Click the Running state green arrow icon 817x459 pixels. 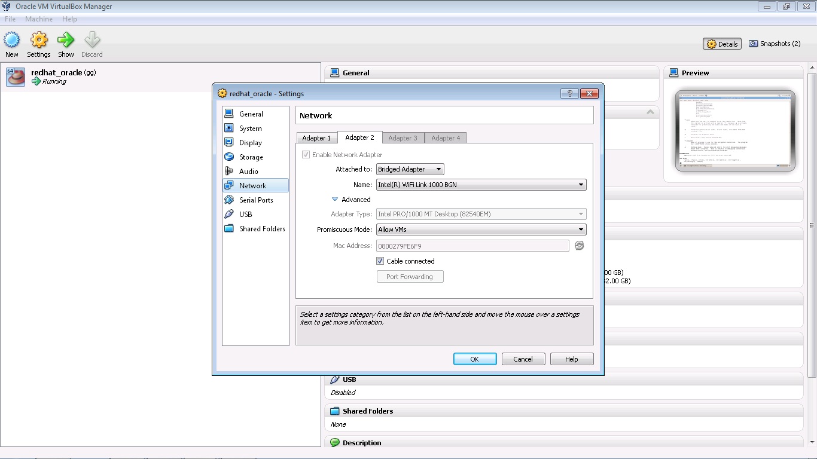pyautogui.click(x=36, y=81)
